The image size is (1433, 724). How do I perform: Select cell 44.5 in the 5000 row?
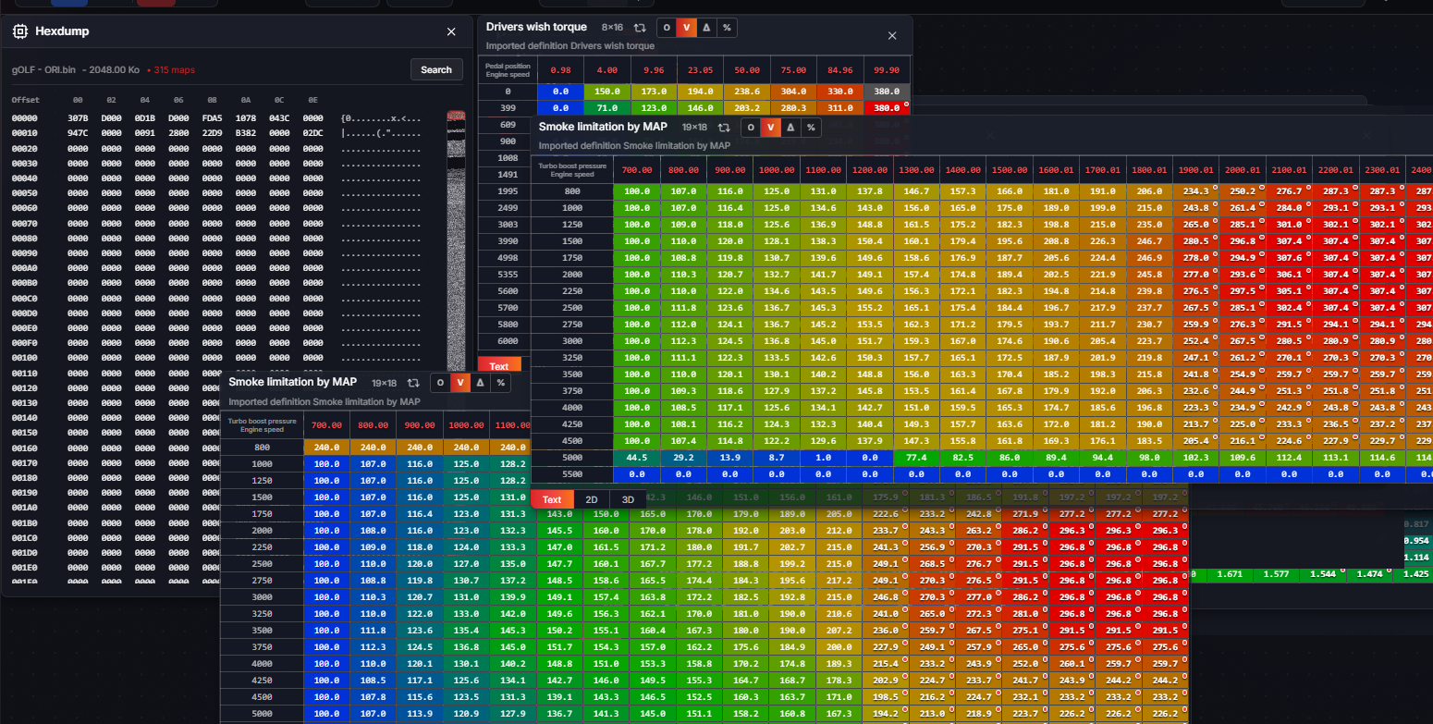pos(636,457)
